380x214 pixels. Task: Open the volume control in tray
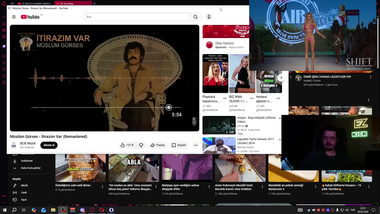[x=347, y=210]
